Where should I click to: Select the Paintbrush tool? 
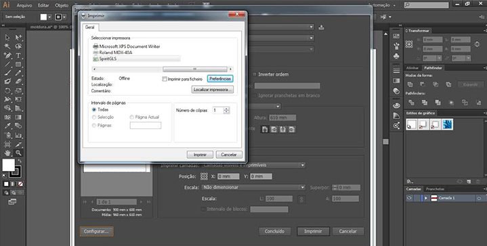click(x=7, y=73)
